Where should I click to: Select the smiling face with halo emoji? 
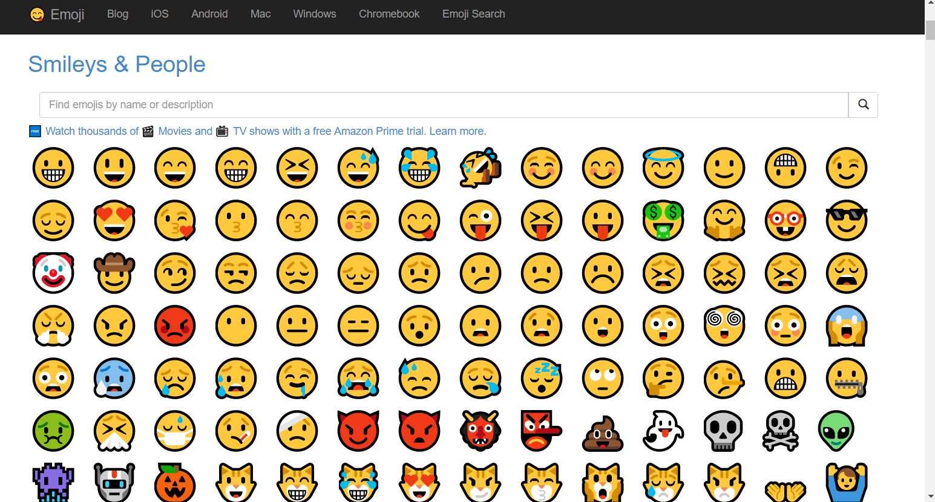point(663,168)
